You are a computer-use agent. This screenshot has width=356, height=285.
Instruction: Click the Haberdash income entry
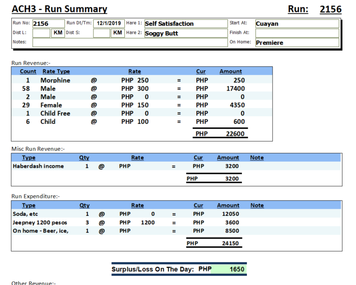38,166
